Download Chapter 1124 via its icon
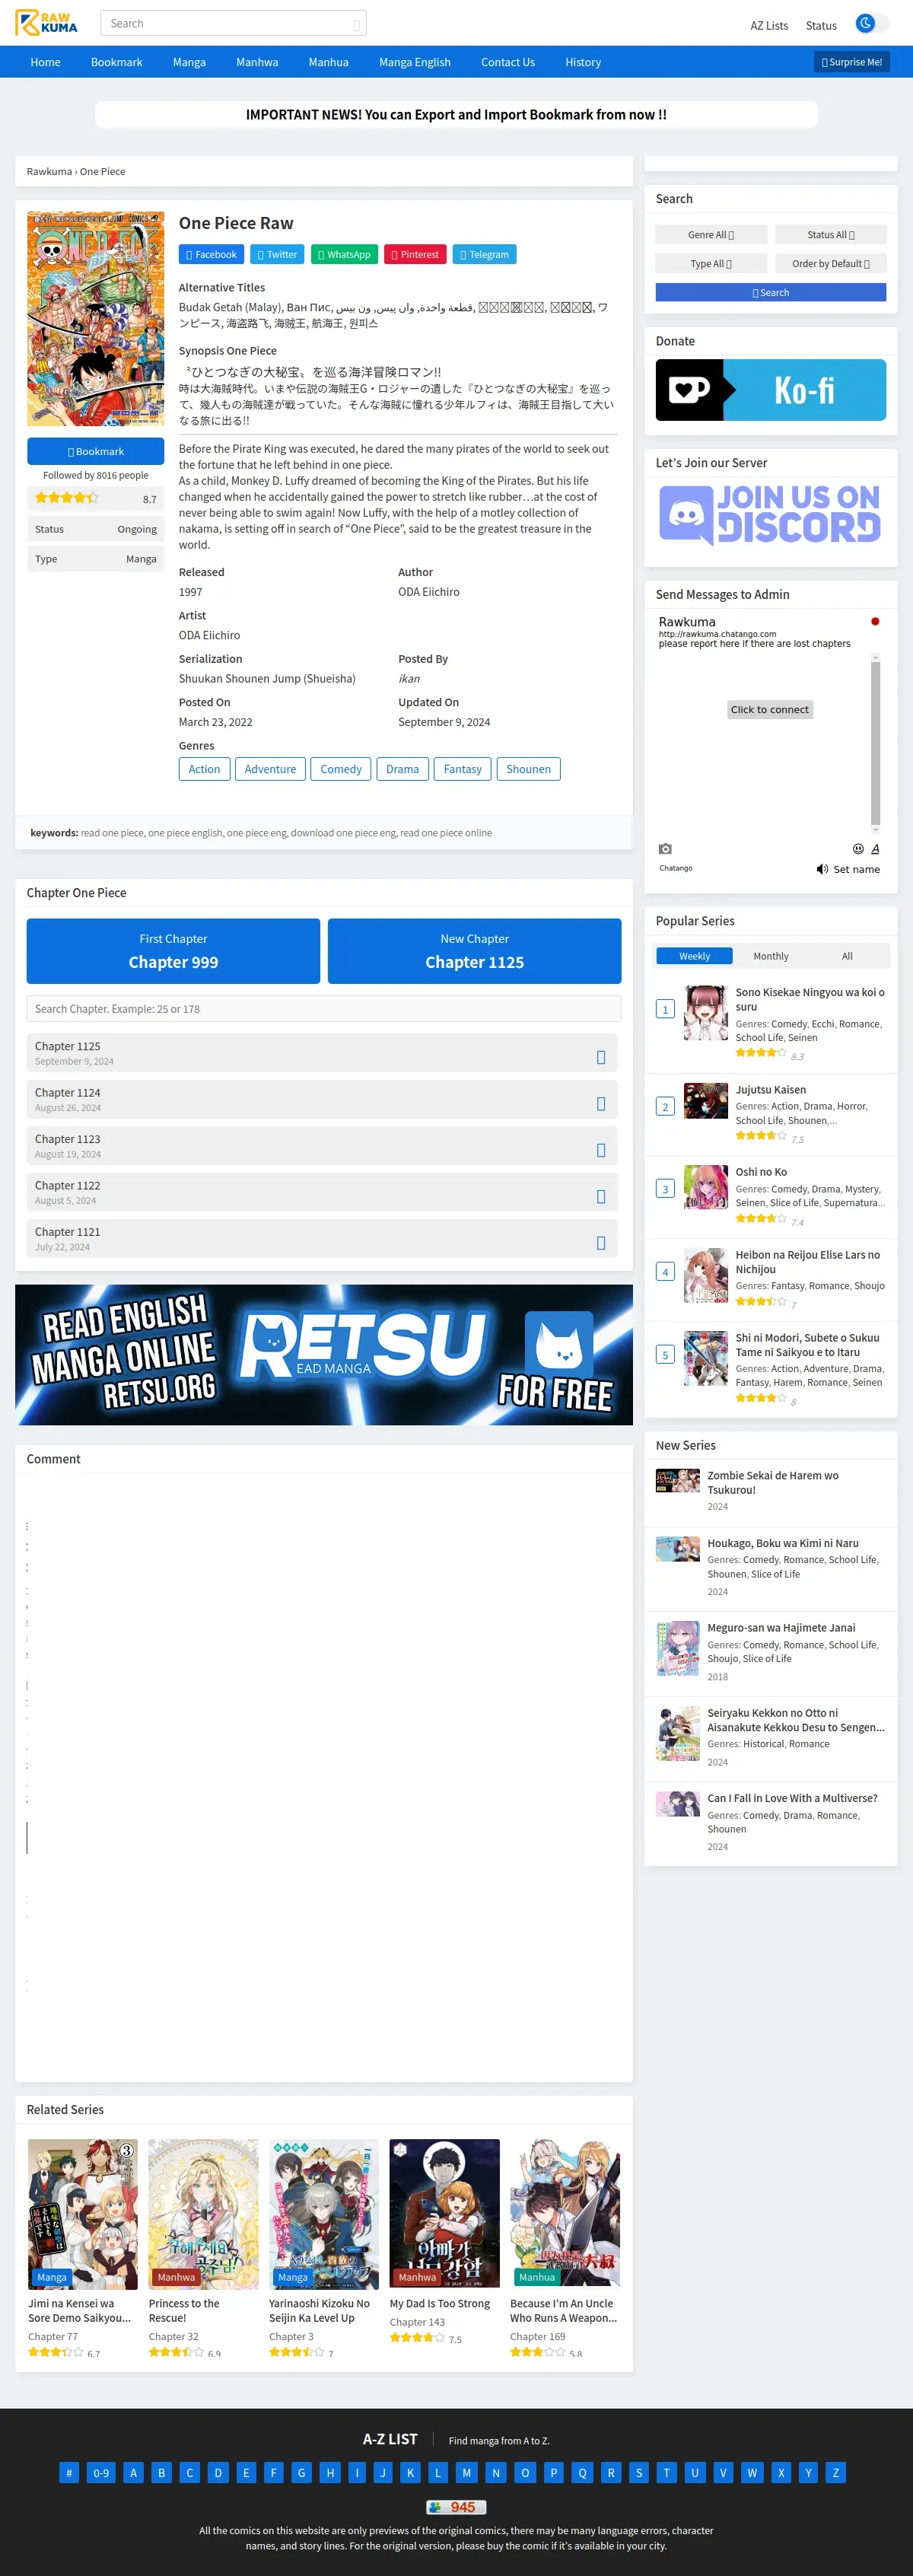 pos(601,1104)
